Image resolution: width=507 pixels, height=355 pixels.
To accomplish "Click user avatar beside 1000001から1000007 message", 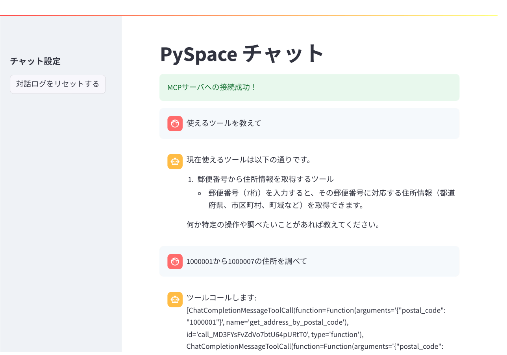I will coord(175,261).
